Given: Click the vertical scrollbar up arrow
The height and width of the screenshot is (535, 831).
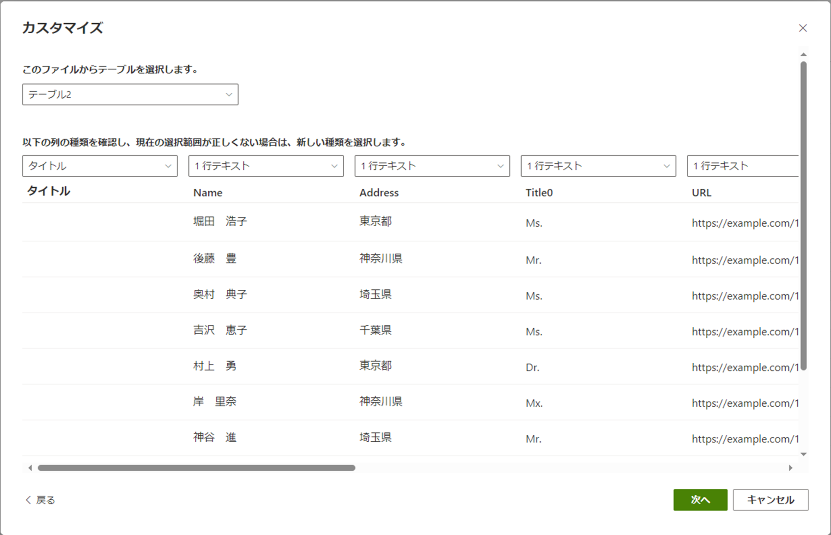Looking at the screenshot, I should [803, 55].
